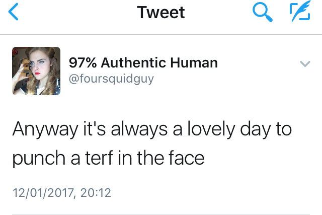322x215 pixels.
Task: Compose a new tweet with quill icon
Action: pyautogui.click(x=300, y=13)
